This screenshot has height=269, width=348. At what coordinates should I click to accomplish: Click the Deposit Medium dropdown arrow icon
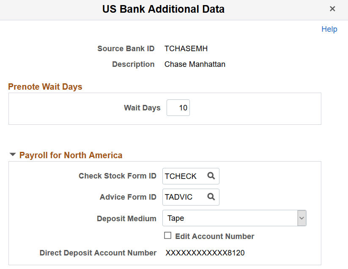point(302,218)
